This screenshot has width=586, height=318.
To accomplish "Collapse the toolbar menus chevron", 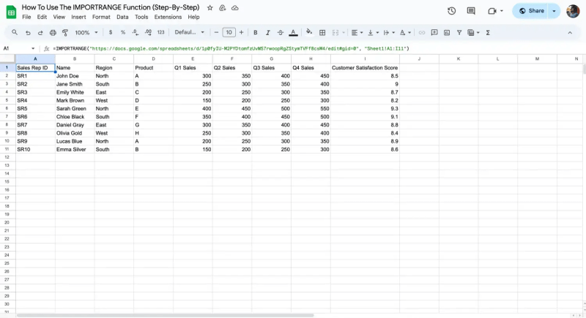I will tap(570, 33).
